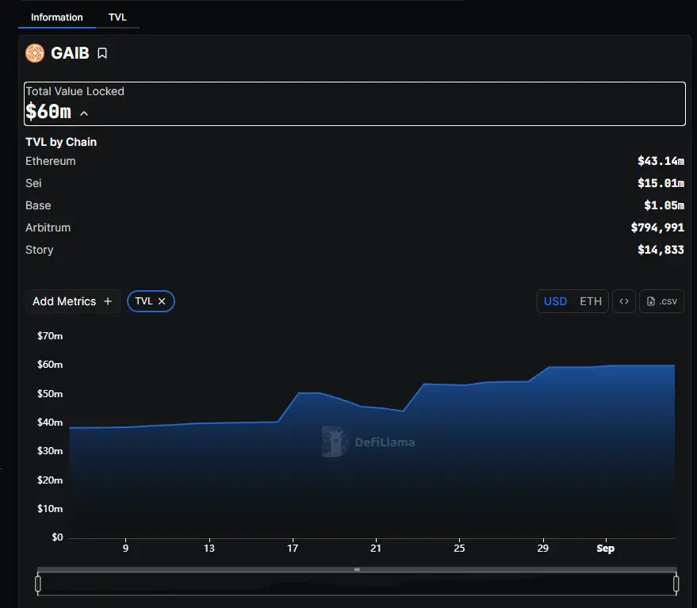Click the $14,833 Story value
The height and width of the screenshot is (608, 697).
661,250
